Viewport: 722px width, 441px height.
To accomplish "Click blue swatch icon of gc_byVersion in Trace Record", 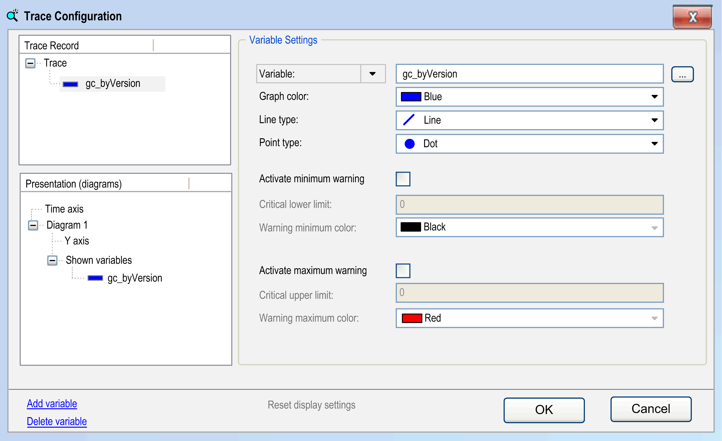I will 70,84.
